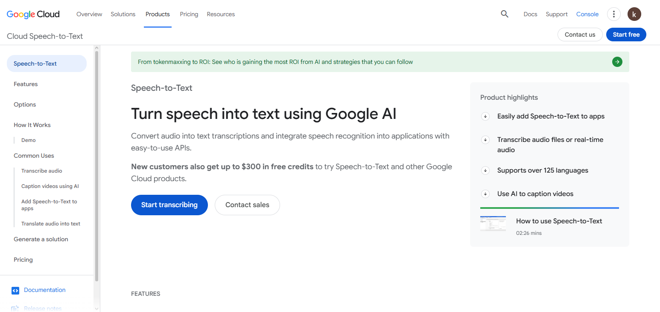Click the Start transcribing button

(x=169, y=205)
